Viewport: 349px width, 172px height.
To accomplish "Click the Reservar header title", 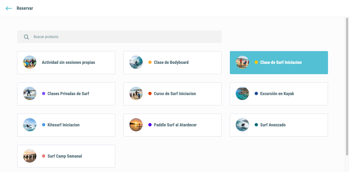I will [x=25, y=8].
